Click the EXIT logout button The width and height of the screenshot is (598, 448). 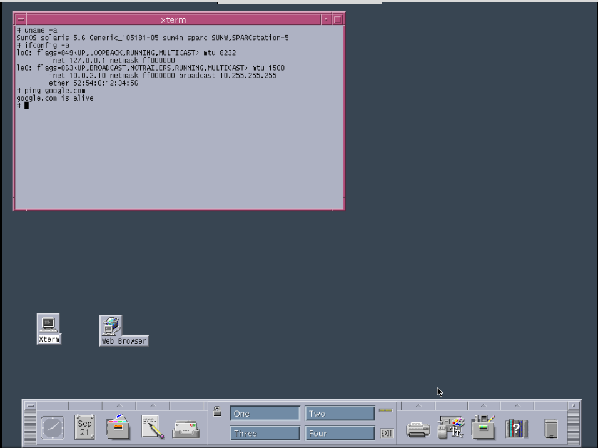coord(387,433)
